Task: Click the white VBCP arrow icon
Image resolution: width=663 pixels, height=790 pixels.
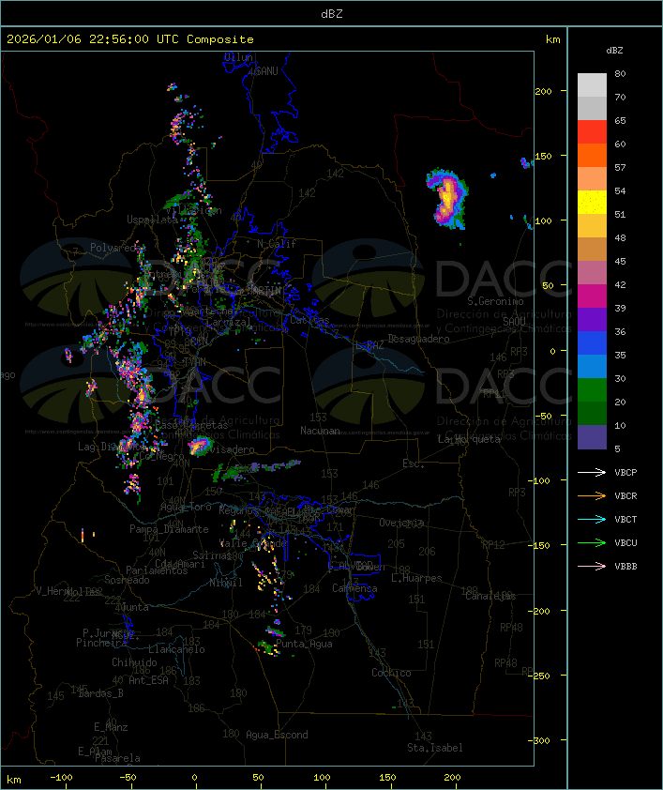Action: (x=592, y=473)
